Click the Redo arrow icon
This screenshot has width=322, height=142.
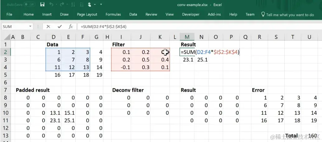[x=62, y=4]
